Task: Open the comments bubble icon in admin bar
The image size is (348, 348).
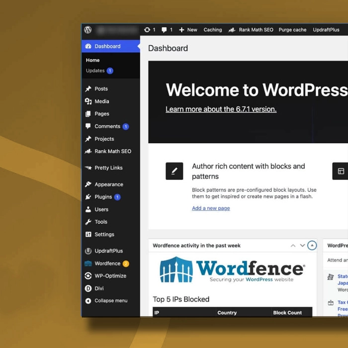Action: tap(164, 30)
